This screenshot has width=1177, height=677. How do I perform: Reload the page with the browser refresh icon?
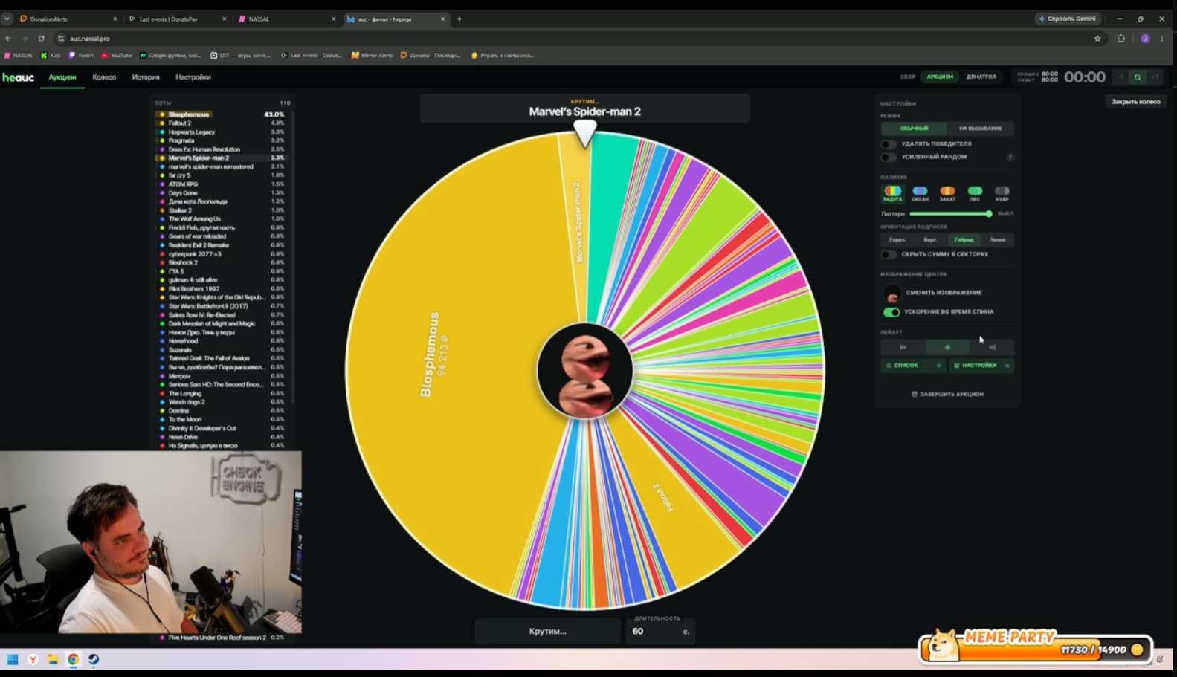click(41, 39)
